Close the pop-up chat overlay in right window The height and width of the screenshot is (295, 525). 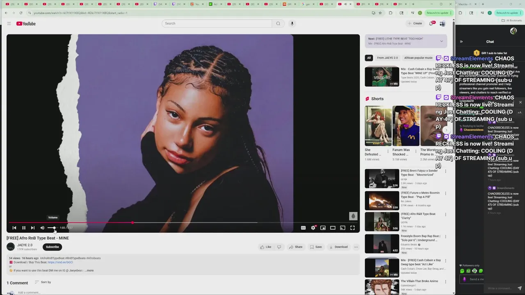(520, 102)
